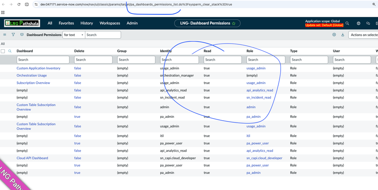The width and height of the screenshot is (378, 190).
Task: Toggle column search row magnifier icon
Action: [x=10, y=51]
